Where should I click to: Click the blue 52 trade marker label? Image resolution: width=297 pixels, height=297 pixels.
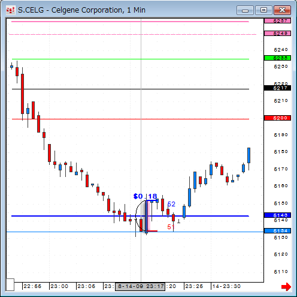tap(171, 204)
